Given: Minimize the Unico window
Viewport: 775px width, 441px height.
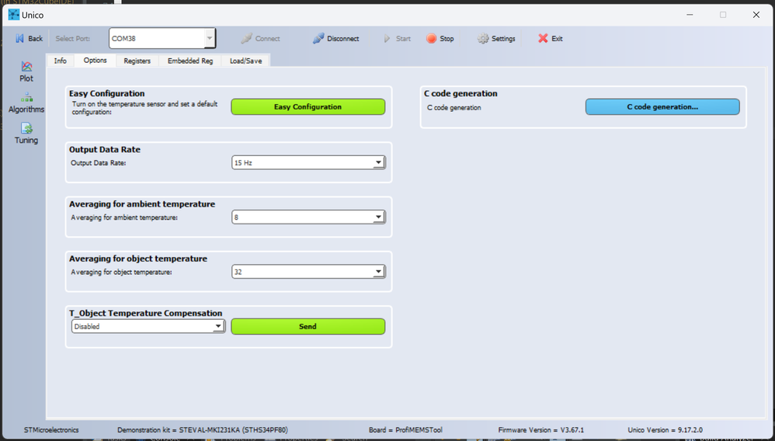Looking at the screenshot, I should [x=690, y=15].
